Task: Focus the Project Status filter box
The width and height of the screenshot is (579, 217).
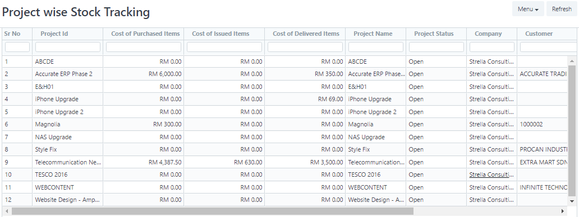Action: [436, 47]
